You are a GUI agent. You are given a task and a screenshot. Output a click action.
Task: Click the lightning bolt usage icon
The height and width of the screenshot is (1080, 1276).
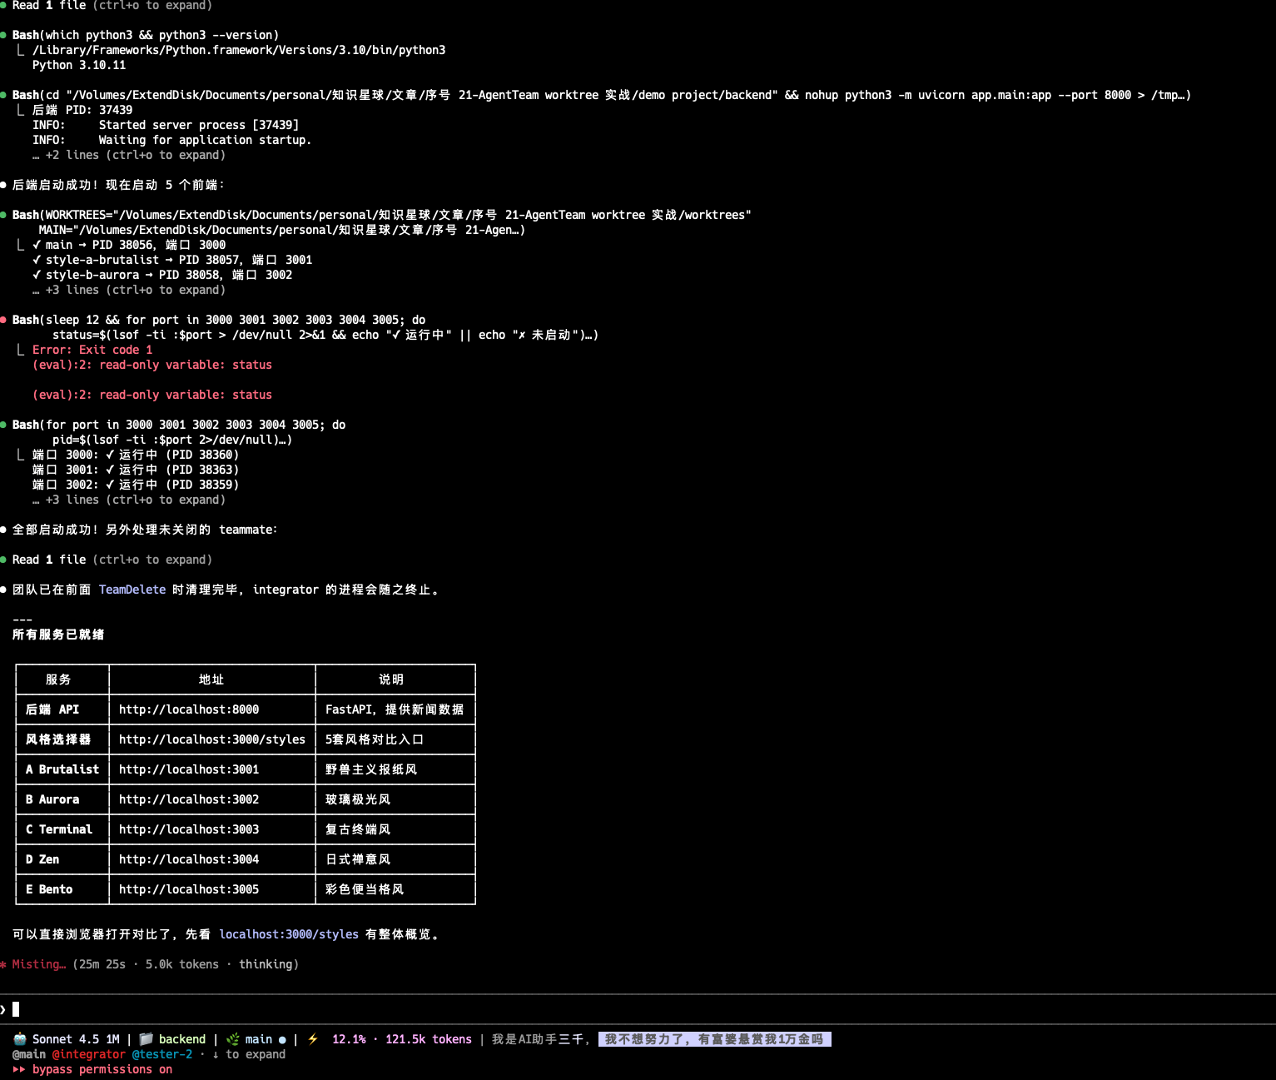point(313,1039)
